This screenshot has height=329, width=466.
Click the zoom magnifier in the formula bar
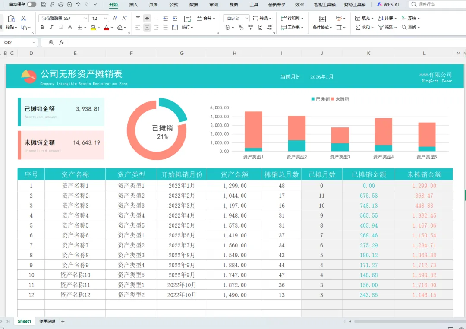point(51,43)
